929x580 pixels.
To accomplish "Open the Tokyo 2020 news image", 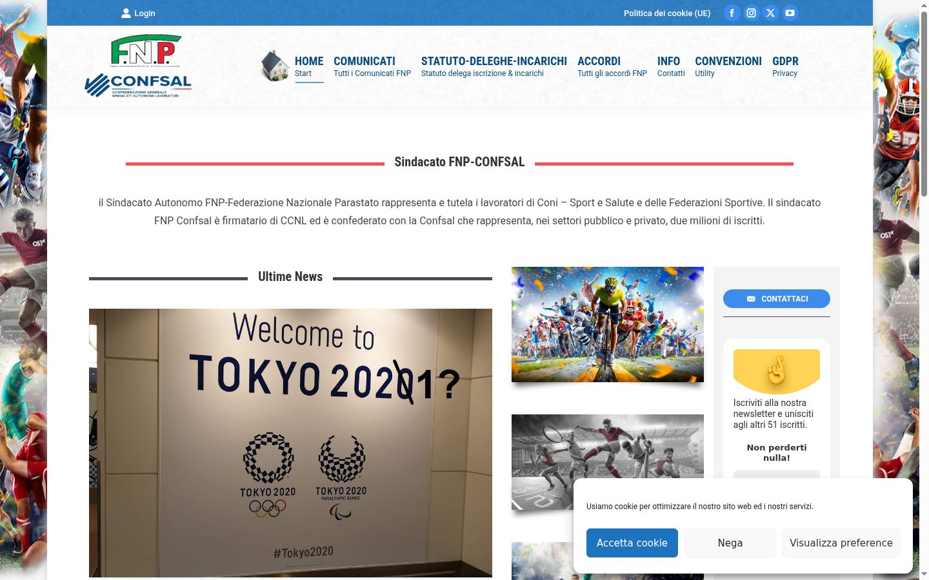I will [290, 443].
